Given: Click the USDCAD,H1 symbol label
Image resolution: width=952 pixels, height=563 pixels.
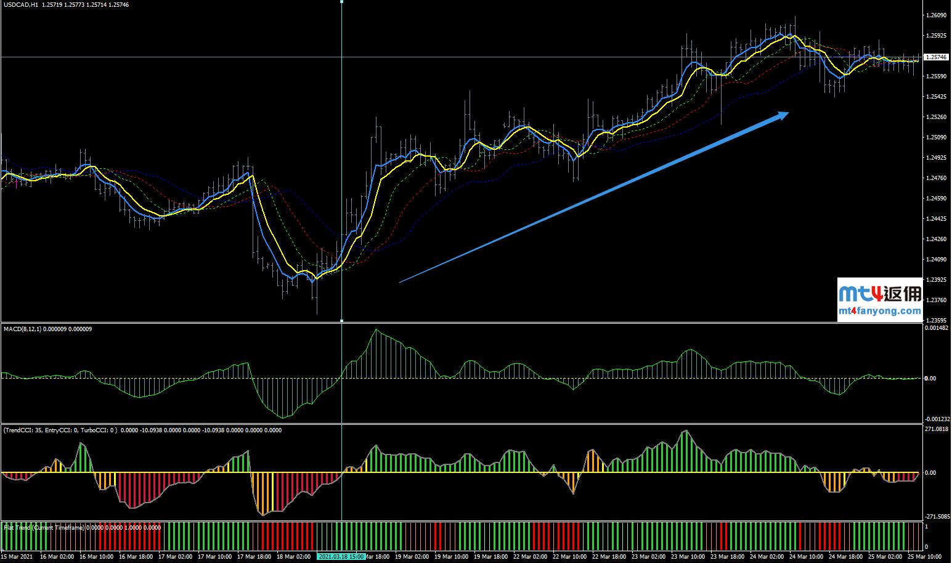Looking at the screenshot, I should tap(21, 5).
